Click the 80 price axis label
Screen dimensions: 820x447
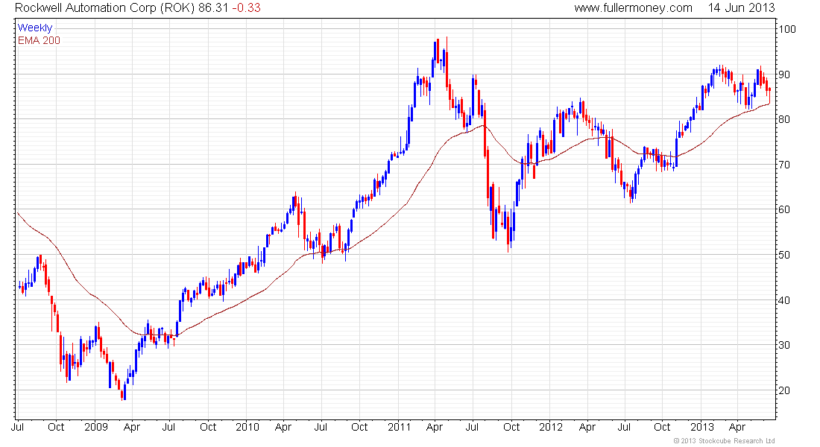[784, 119]
